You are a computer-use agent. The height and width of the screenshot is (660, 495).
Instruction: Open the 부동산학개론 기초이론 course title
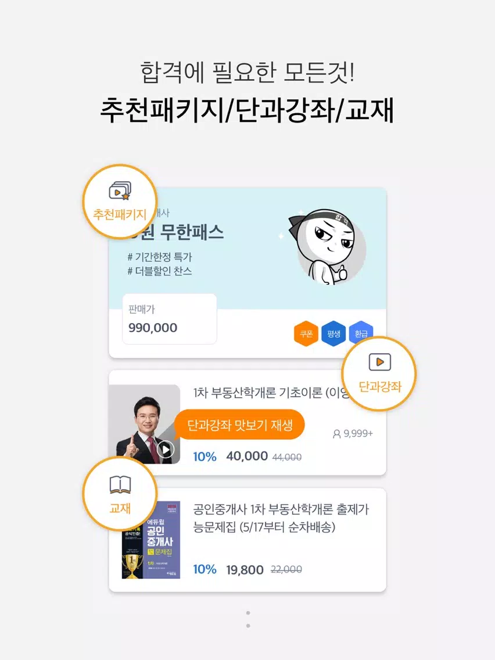pyautogui.click(x=270, y=393)
